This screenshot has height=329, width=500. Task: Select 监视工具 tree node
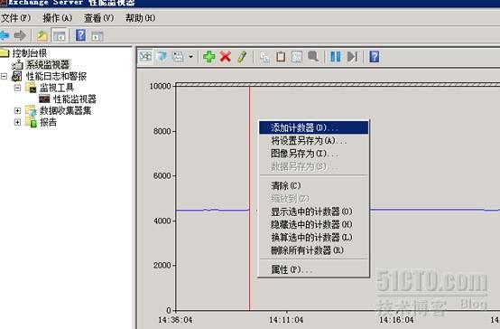(57, 88)
